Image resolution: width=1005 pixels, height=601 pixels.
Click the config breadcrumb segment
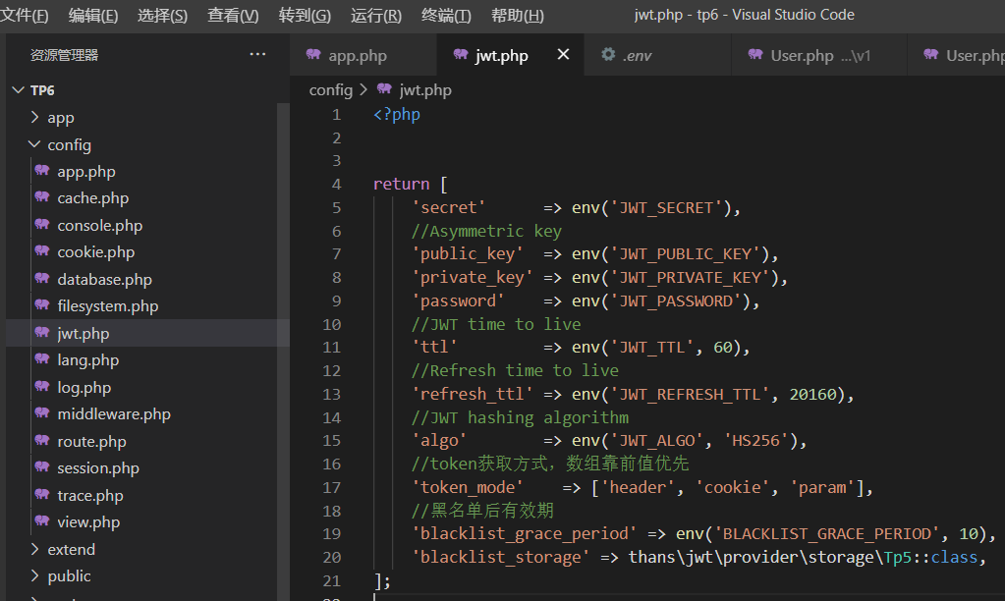(x=331, y=89)
